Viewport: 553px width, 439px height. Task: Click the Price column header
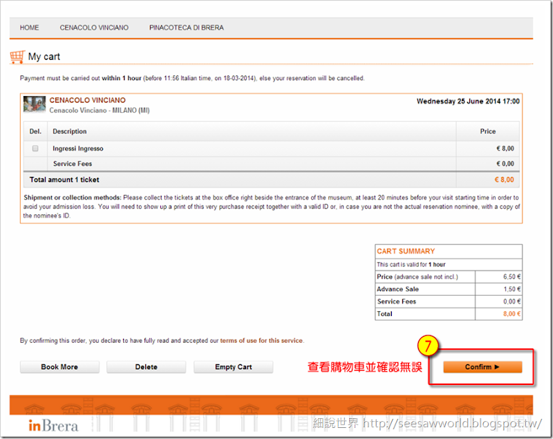488,131
